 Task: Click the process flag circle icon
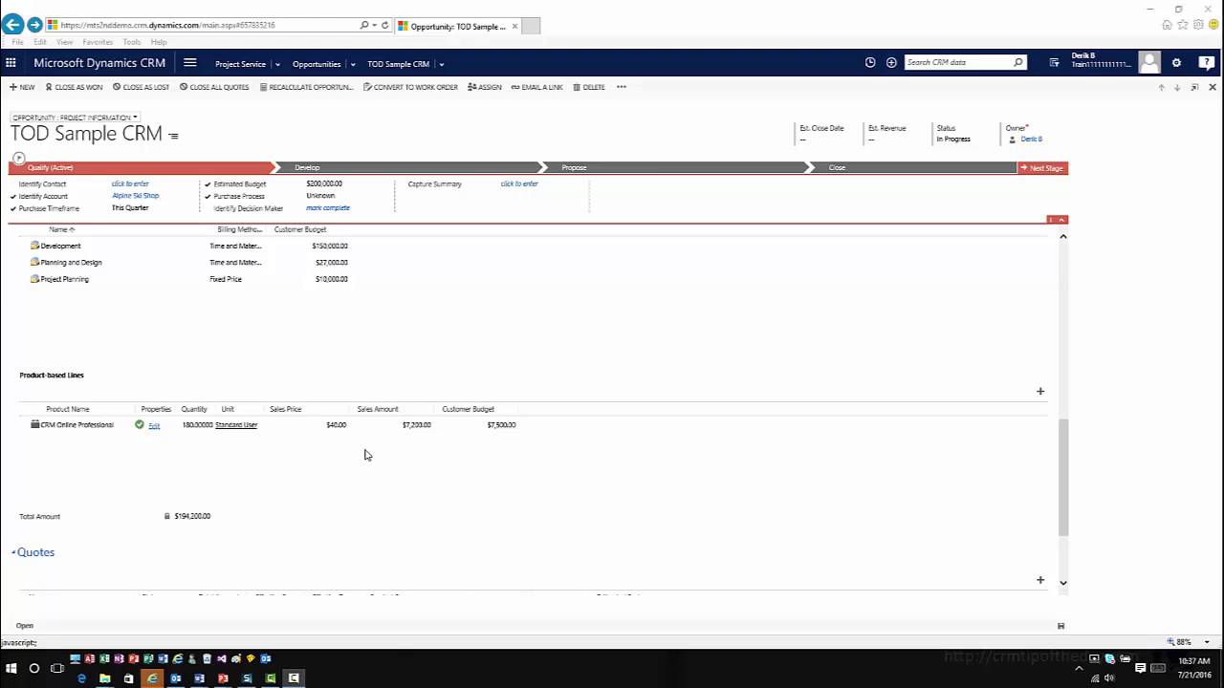pos(18,158)
